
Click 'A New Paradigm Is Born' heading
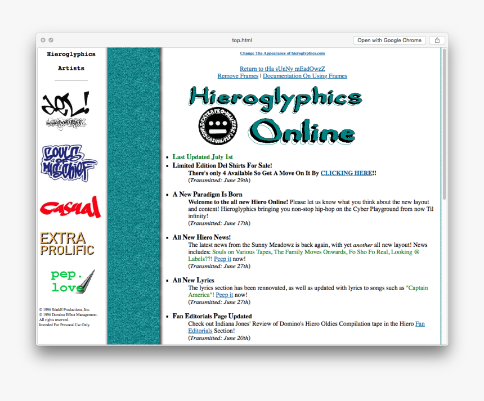pos(208,195)
